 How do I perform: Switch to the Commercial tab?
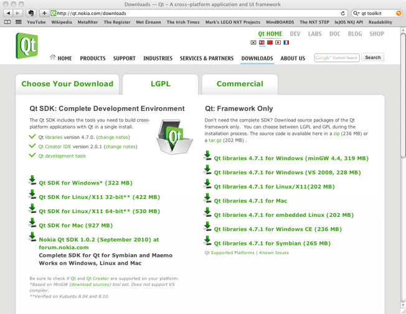[240, 84]
